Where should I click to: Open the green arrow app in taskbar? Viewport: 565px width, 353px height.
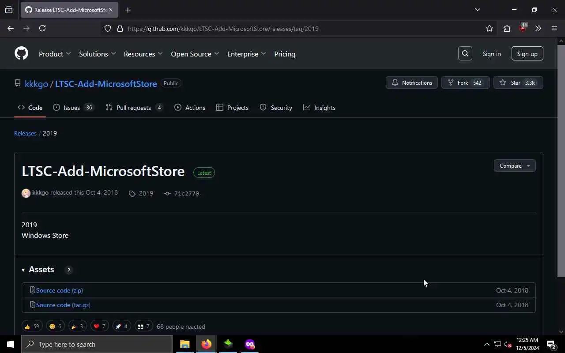coord(228,344)
